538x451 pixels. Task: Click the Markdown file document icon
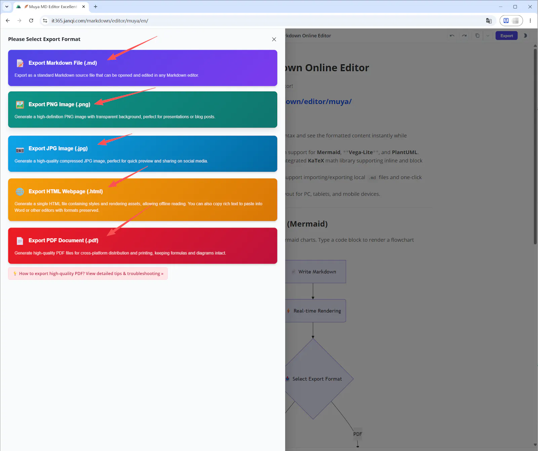click(x=20, y=63)
